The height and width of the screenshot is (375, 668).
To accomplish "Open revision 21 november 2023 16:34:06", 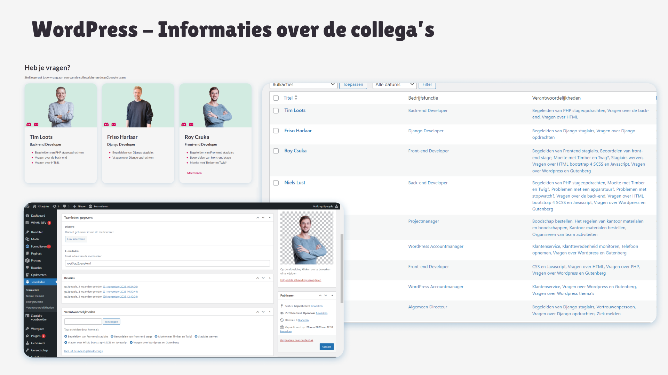I will pyautogui.click(x=120, y=287).
